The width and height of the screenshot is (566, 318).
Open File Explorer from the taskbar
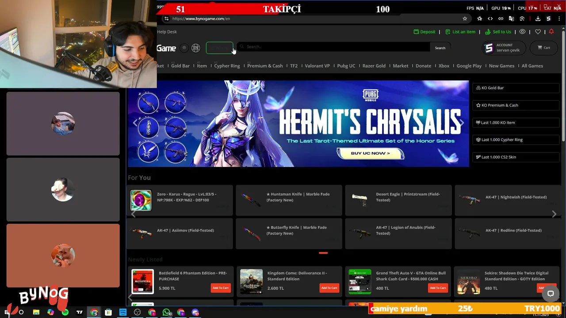point(36,312)
